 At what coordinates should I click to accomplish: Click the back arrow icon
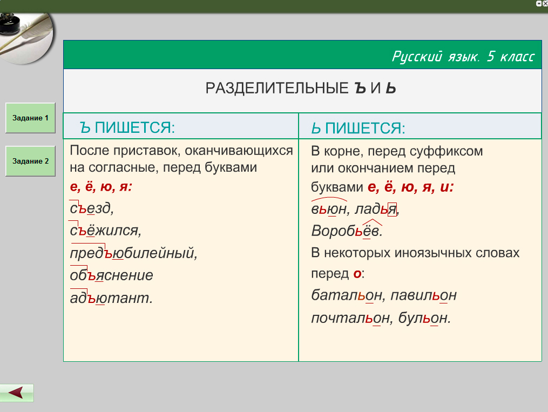(x=17, y=393)
